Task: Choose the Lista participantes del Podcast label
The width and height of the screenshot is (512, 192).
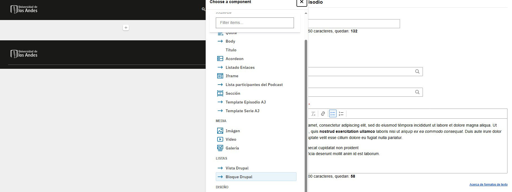Action: [254, 85]
